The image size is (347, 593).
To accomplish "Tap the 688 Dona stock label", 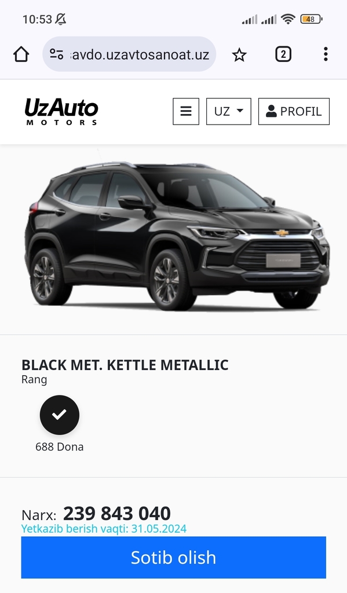I will pos(60,446).
